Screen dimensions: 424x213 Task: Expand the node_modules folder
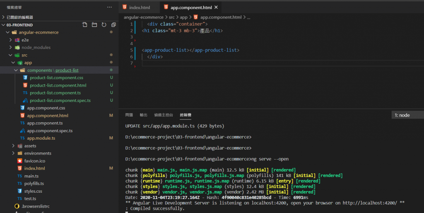pos(36,48)
